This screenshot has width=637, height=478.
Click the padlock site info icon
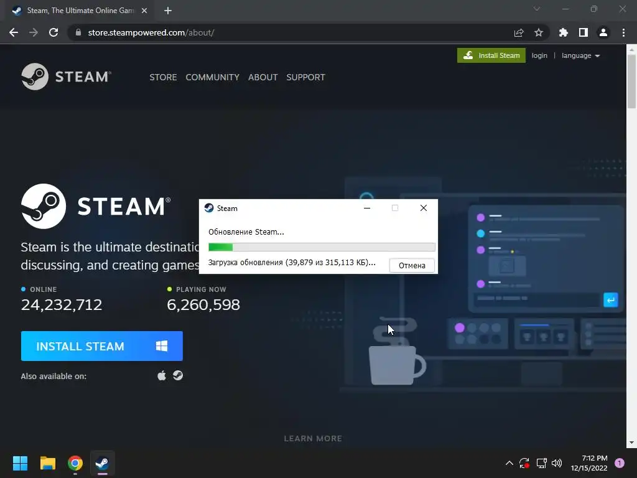coord(78,32)
